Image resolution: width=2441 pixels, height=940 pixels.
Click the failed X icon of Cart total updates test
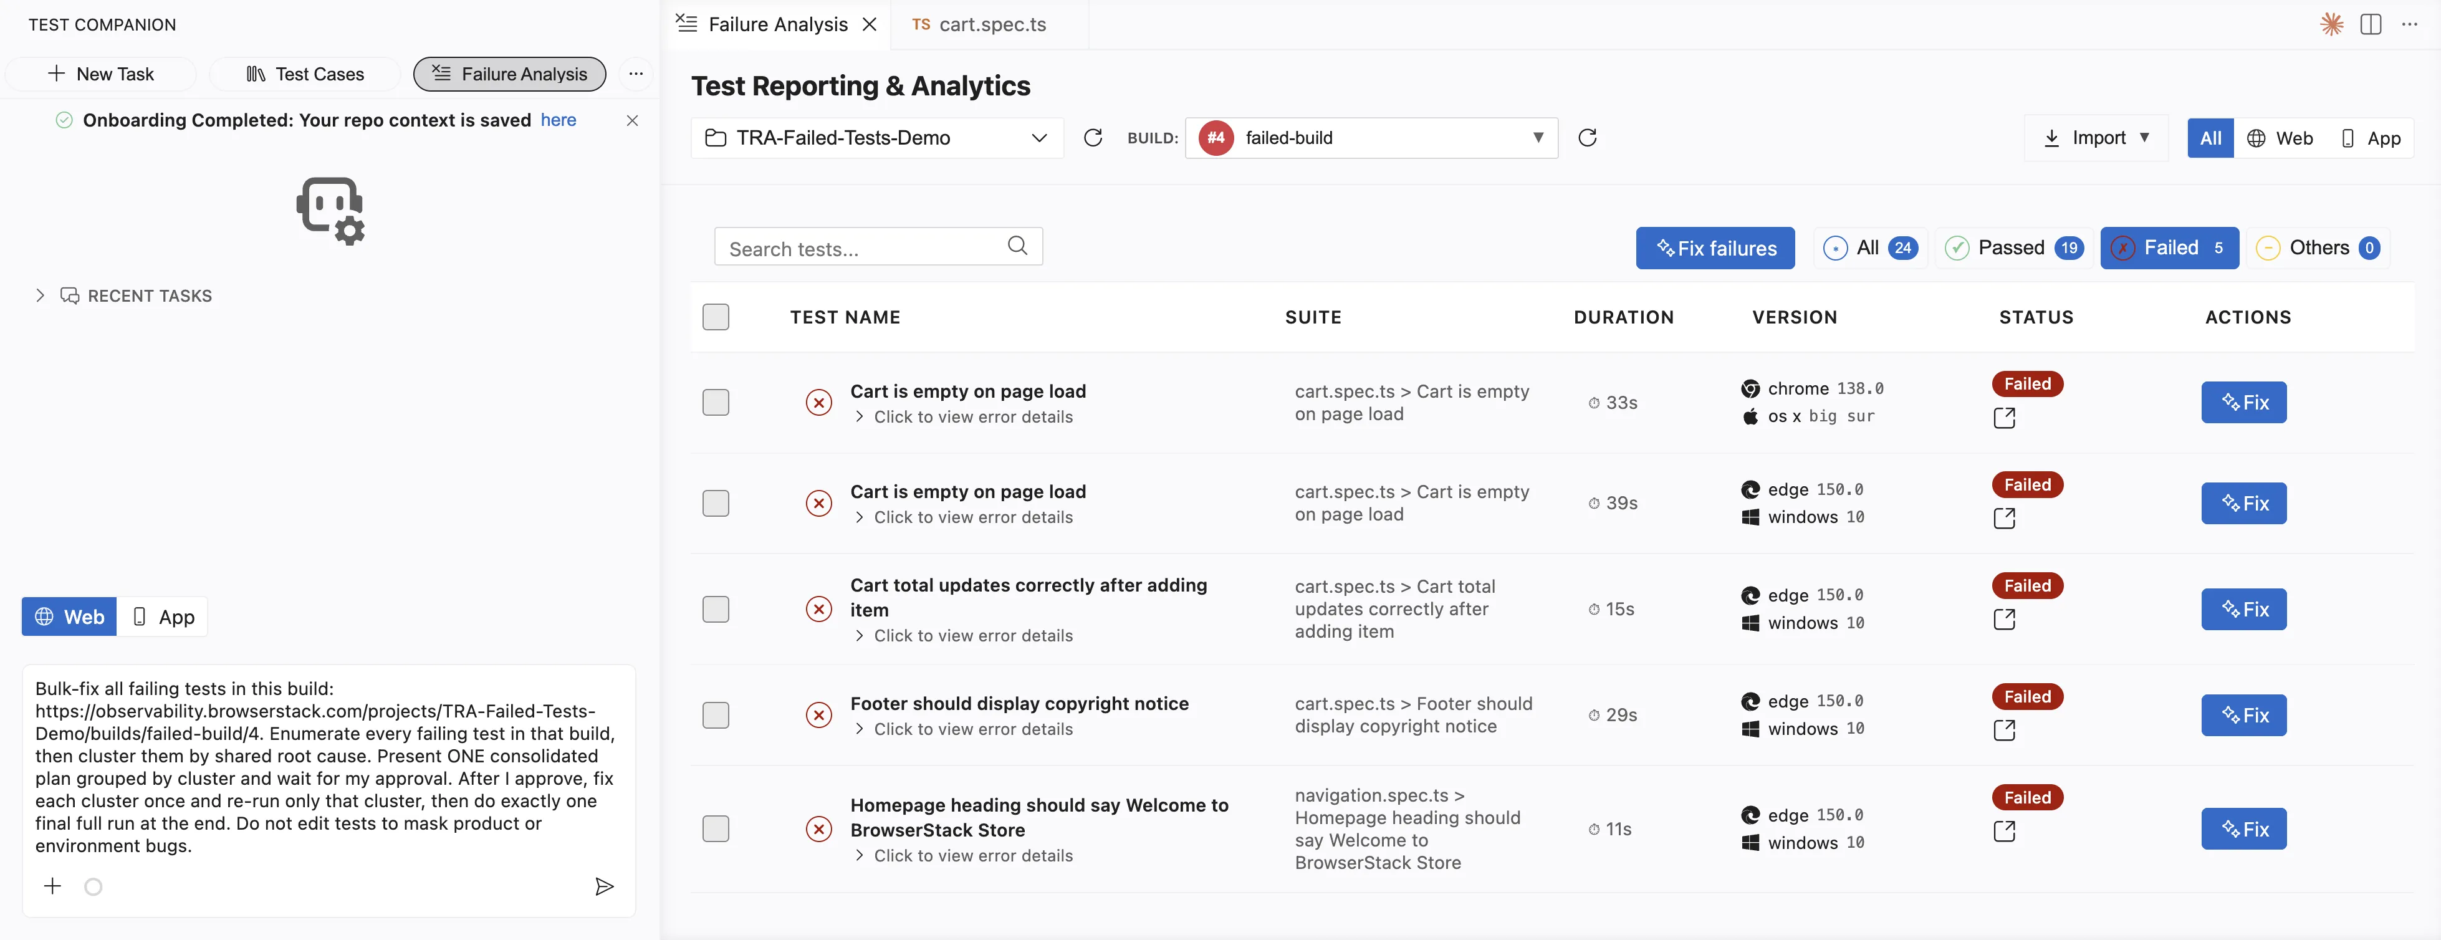click(x=818, y=608)
